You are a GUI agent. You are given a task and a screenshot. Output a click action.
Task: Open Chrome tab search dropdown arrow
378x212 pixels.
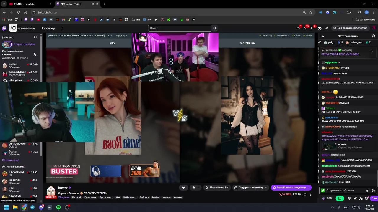pyautogui.click(x=4, y=4)
